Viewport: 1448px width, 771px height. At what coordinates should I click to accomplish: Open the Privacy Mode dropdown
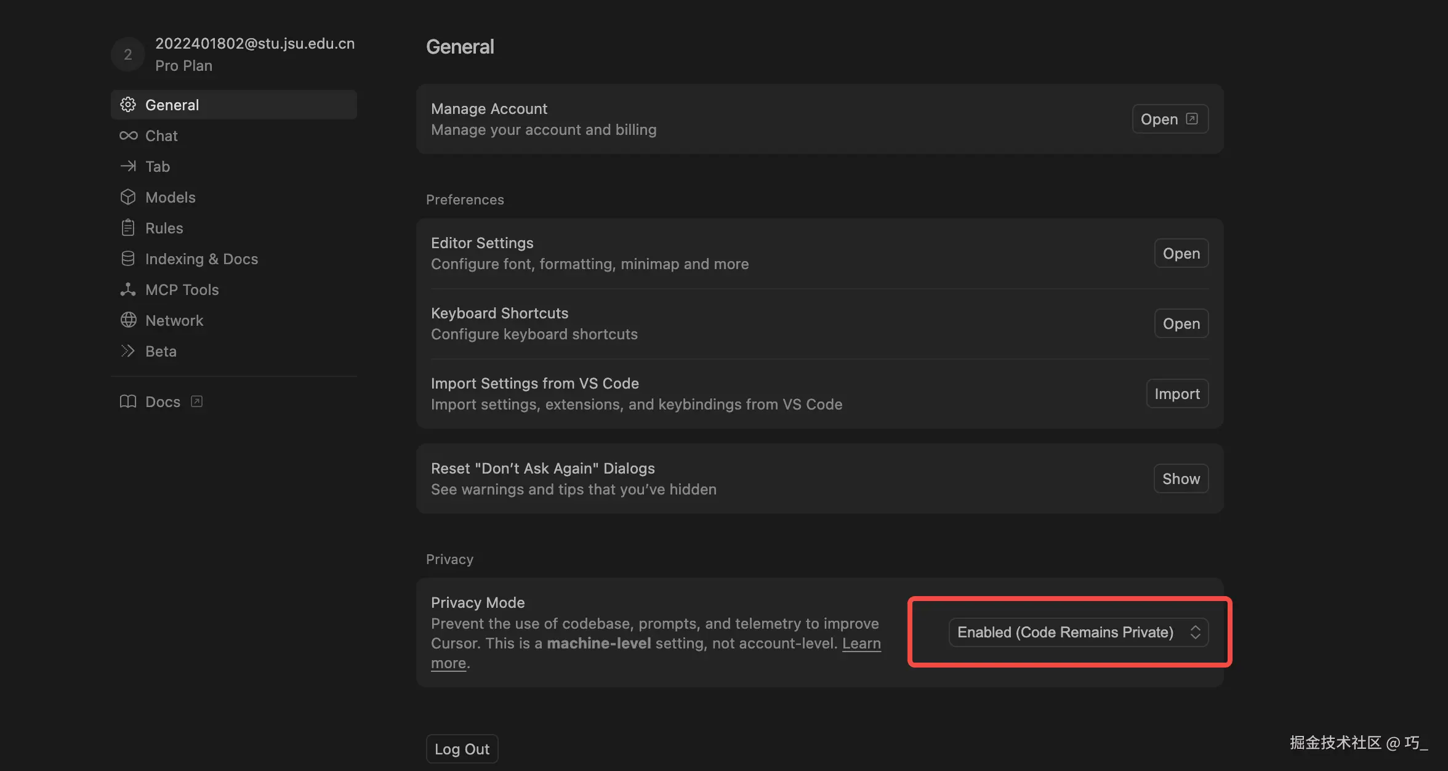(1066, 632)
